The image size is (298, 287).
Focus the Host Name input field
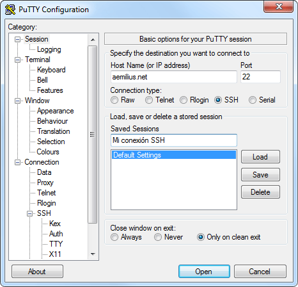tap(174, 77)
